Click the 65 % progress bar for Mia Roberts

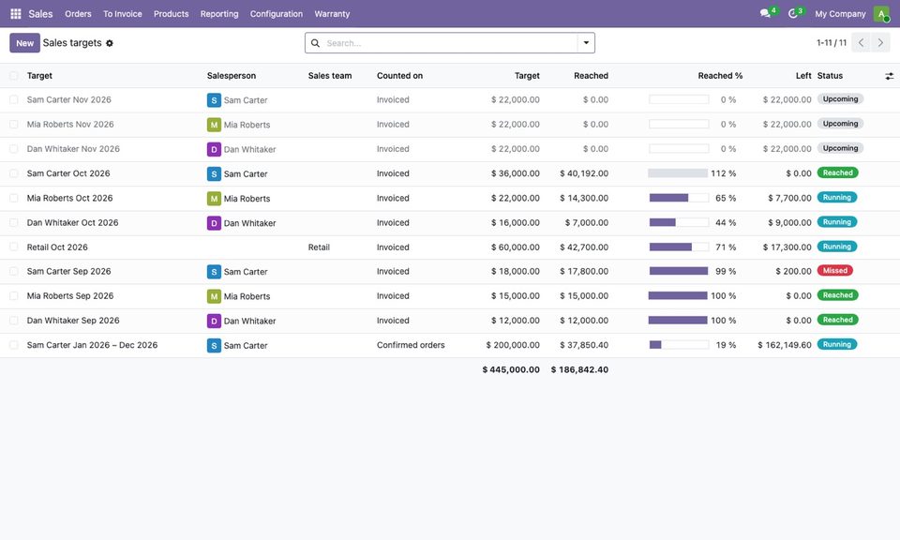pyautogui.click(x=679, y=198)
